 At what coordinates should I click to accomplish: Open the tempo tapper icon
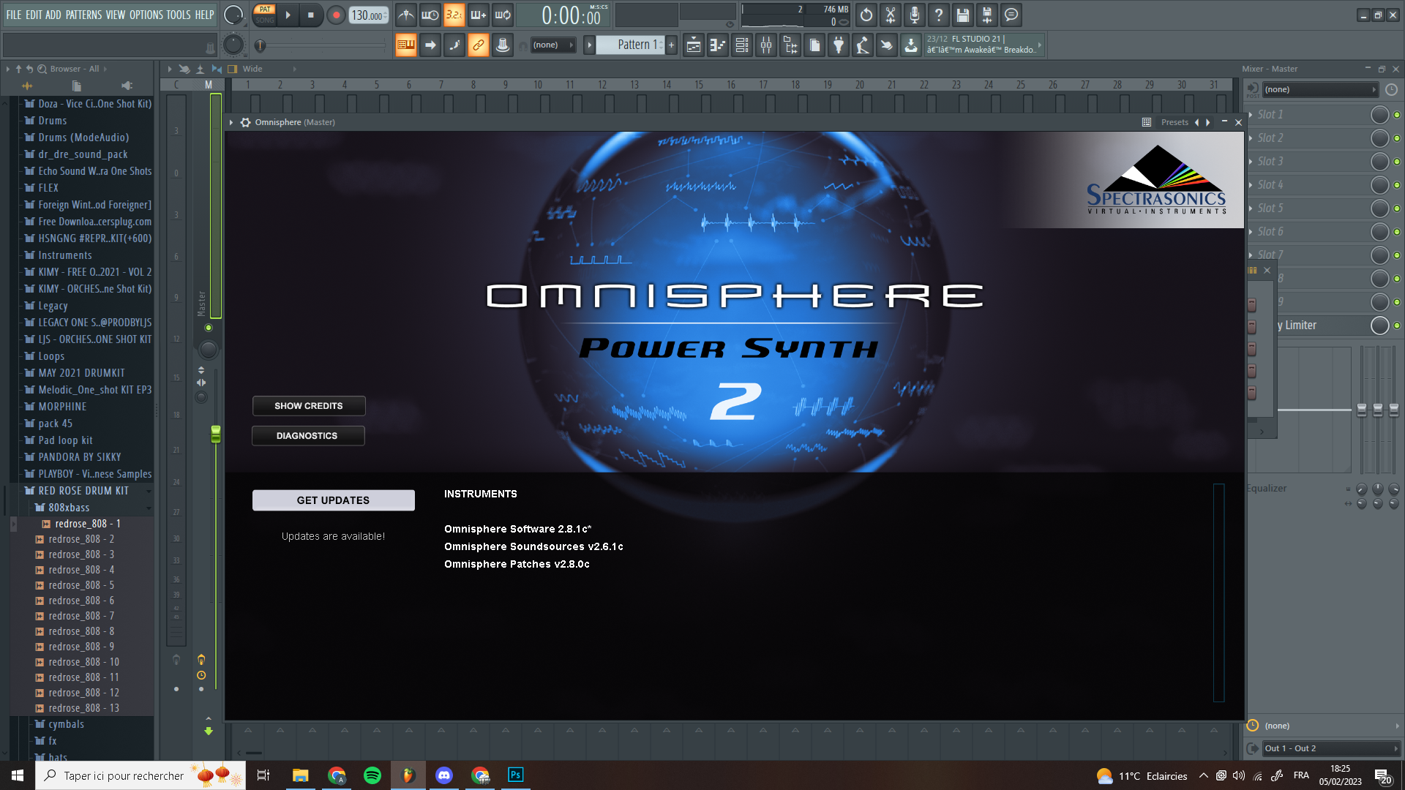tap(863, 45)
